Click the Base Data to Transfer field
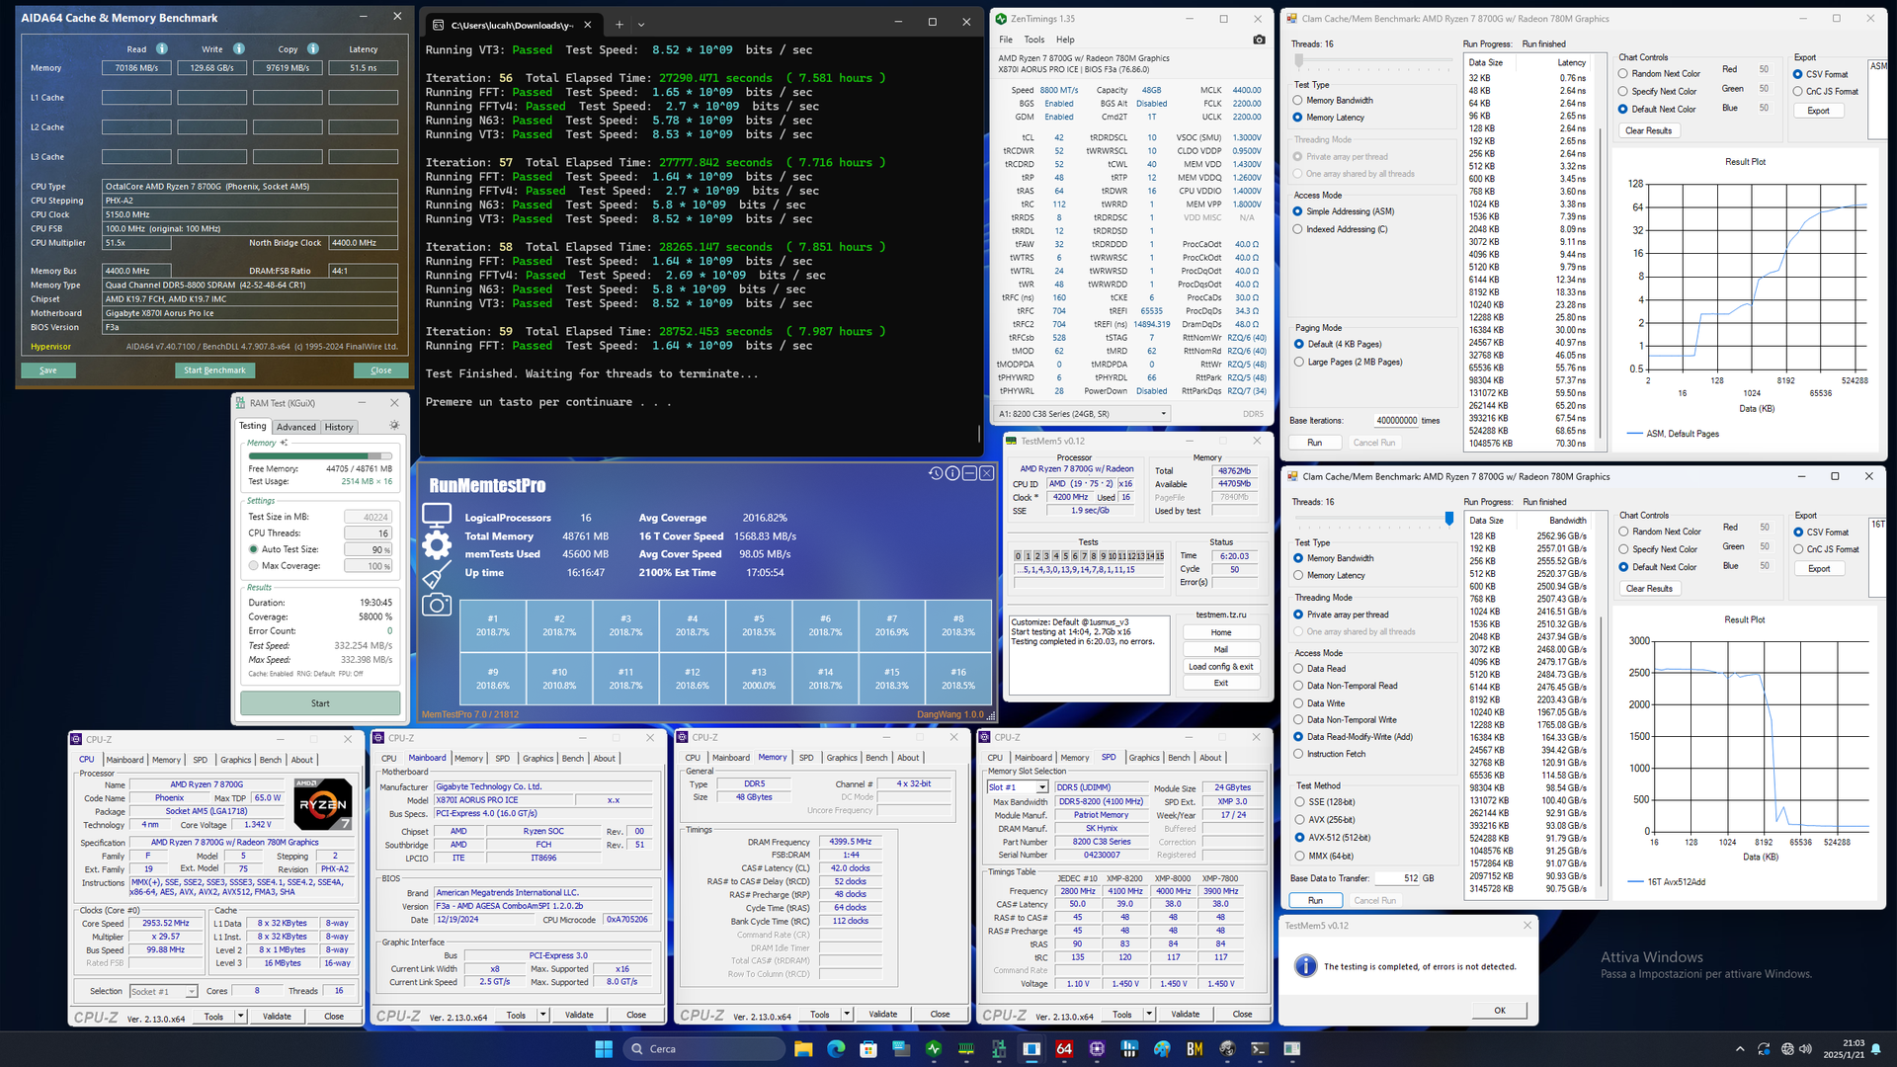The image size is (1897, 1067). tap(1397, 877)
